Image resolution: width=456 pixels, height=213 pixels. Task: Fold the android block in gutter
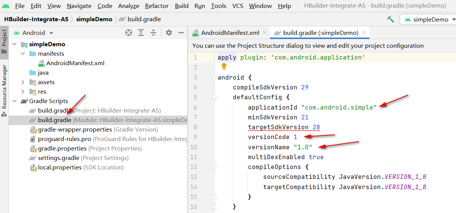(x=214, y=78)
